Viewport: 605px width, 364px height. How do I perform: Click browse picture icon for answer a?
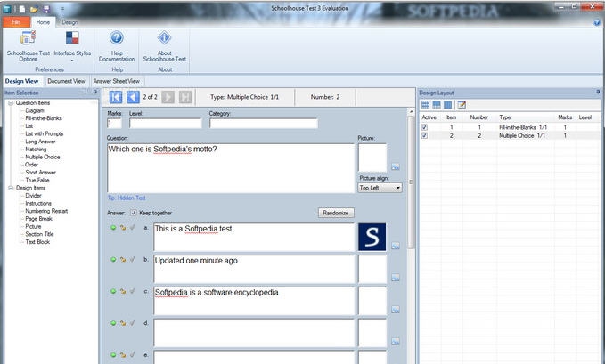396,246
